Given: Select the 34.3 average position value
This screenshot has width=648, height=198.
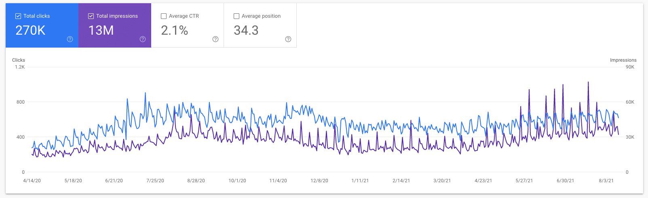Looking at the screenshot, I should point(246,30).
